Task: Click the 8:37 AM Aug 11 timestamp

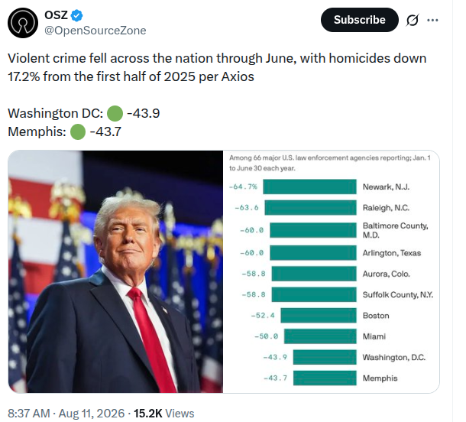Action: [66, 414]
